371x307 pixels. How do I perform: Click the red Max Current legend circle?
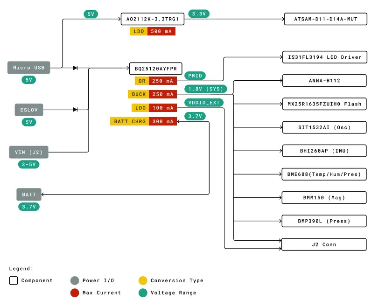click(75, 293)
